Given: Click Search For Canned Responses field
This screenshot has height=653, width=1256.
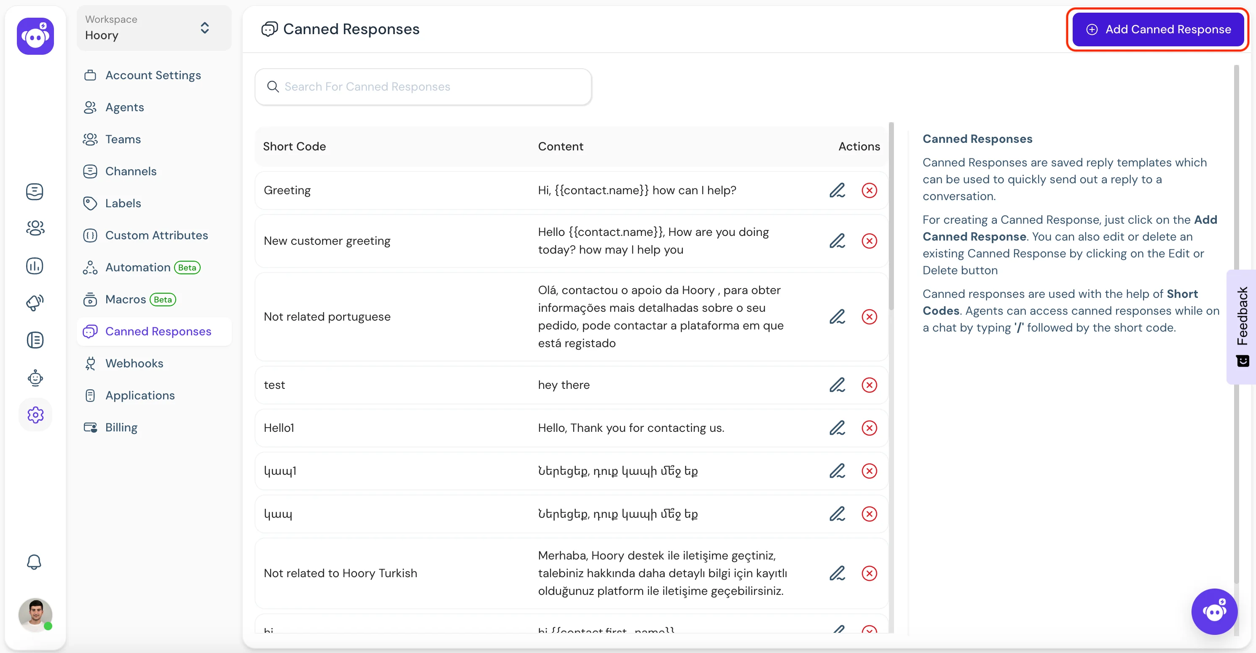Looking at the screenshot, I should (x=424, y=86).
